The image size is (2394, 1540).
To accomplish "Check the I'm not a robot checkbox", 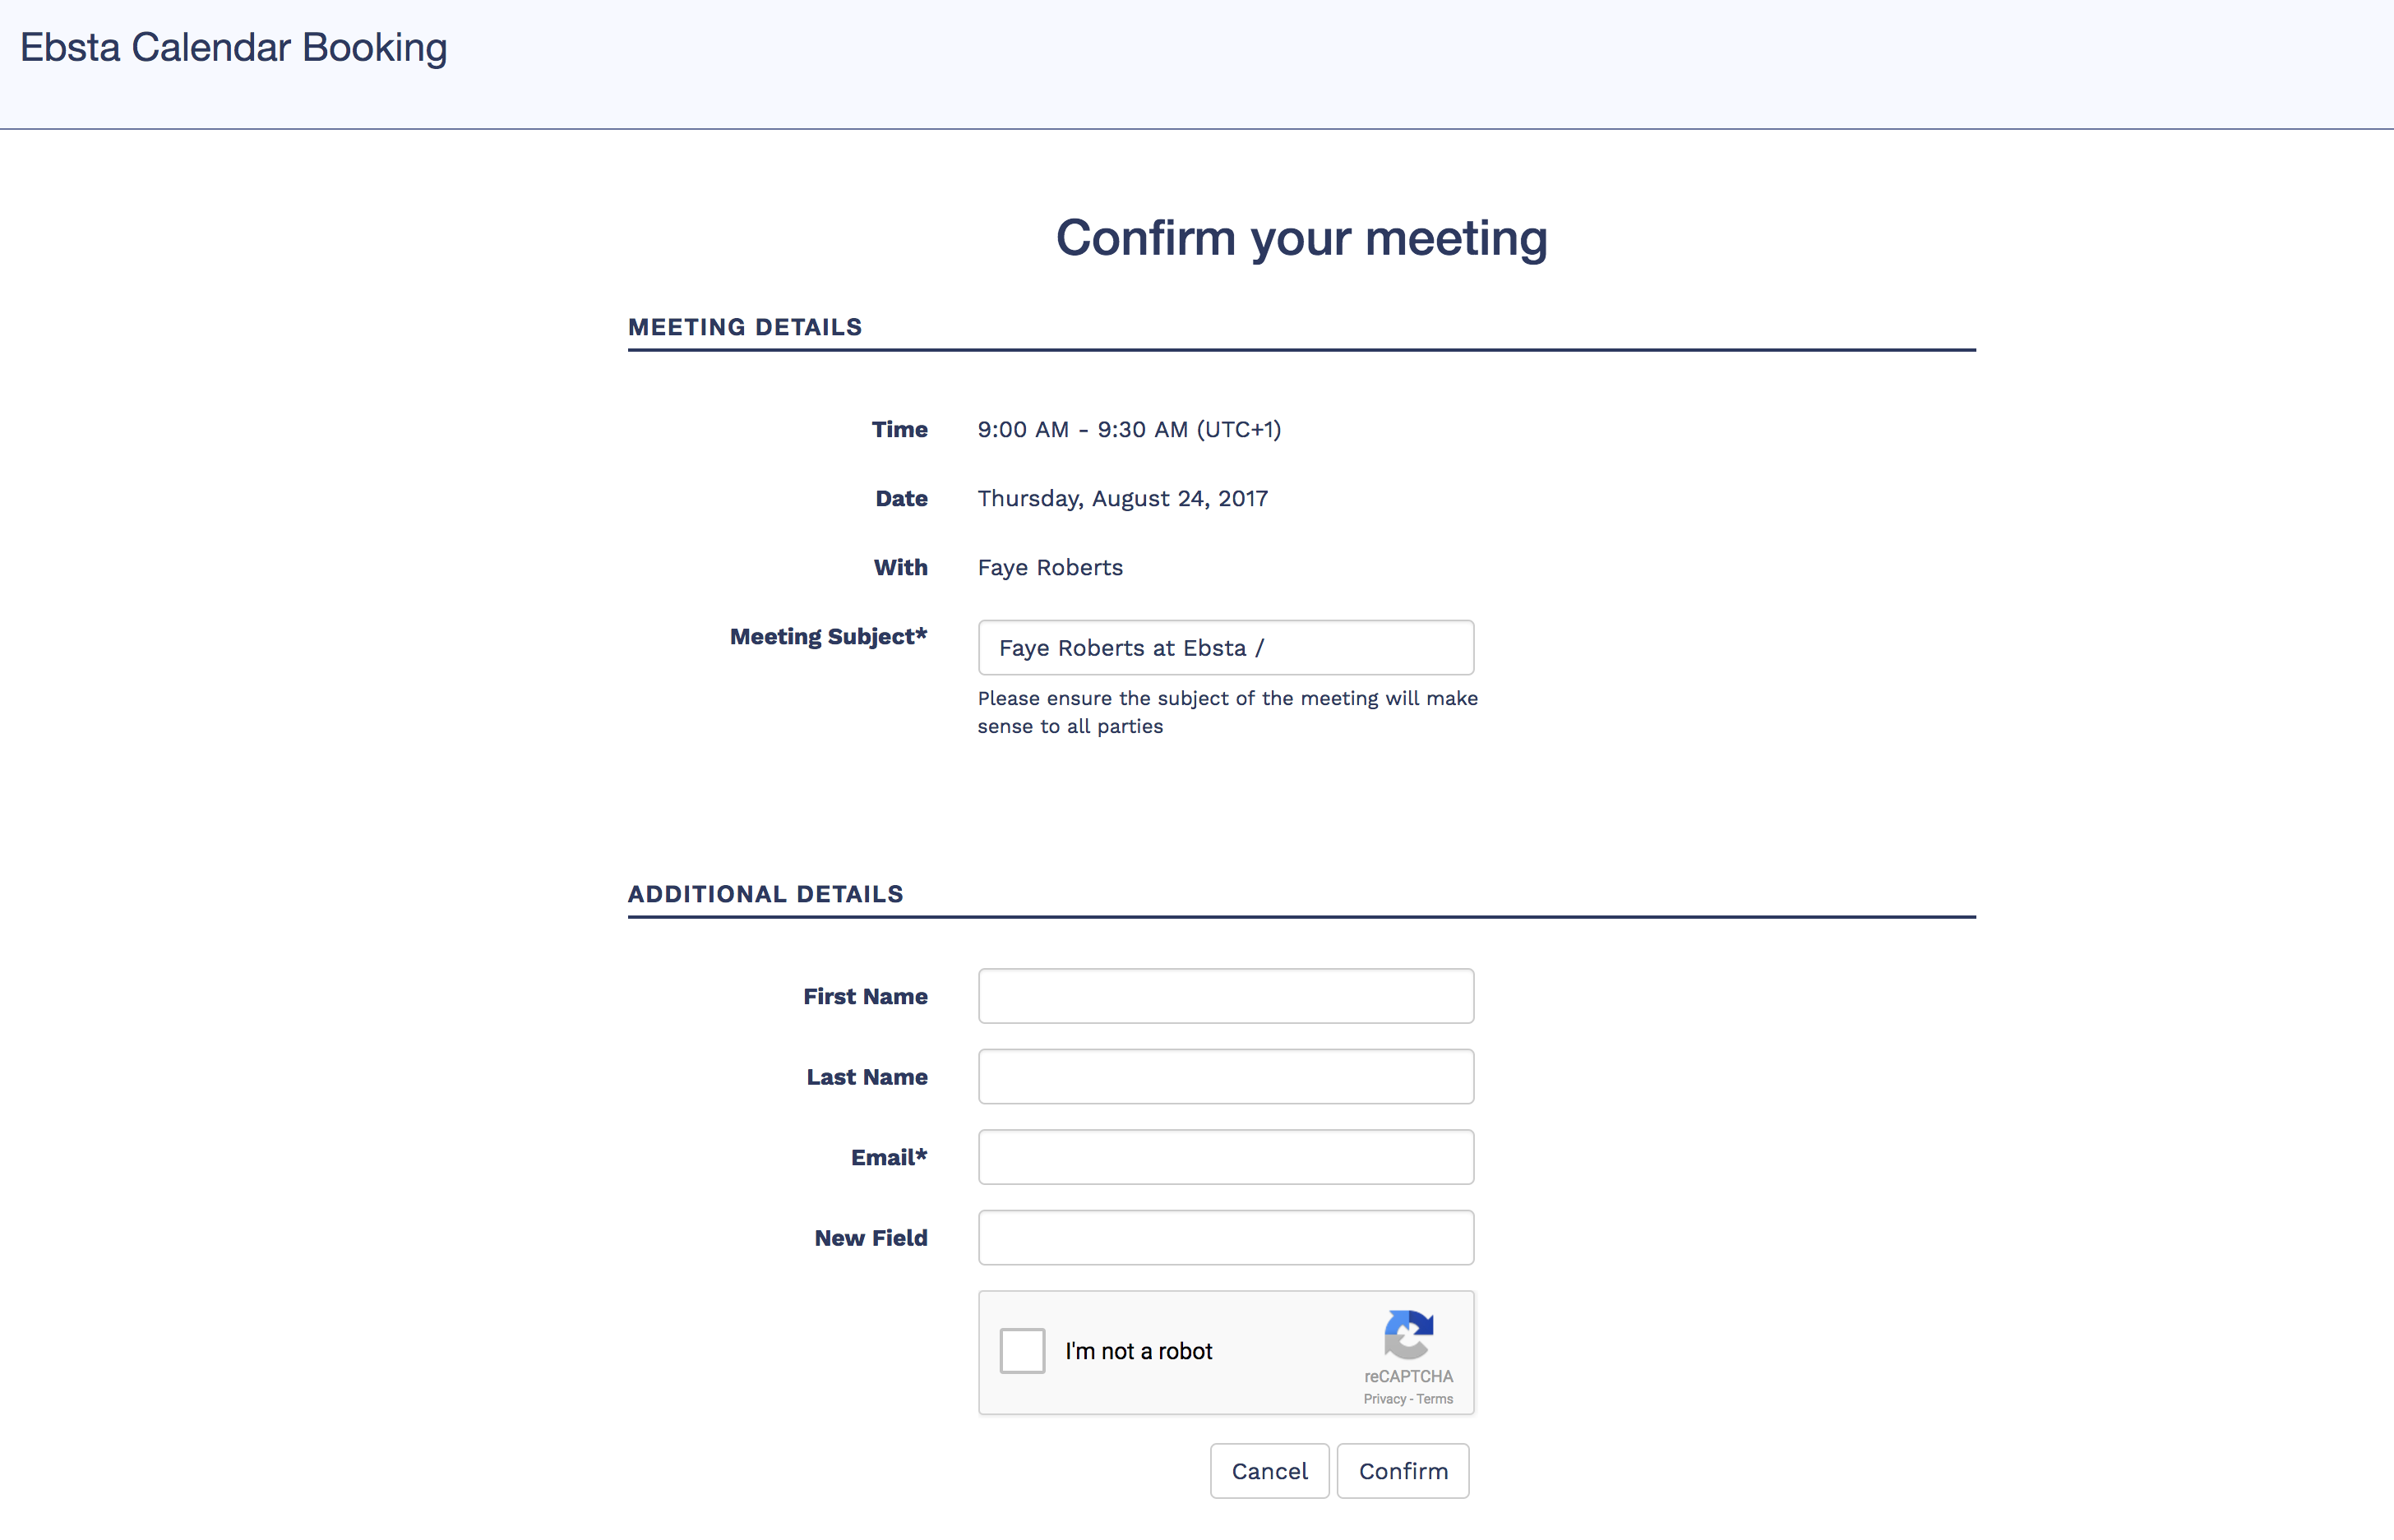I will 1021,1351.
